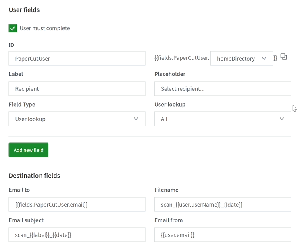Select the Email subject input field
This screenshot has width=300, height=247.
pyautogui.click(x=77, y=234)
